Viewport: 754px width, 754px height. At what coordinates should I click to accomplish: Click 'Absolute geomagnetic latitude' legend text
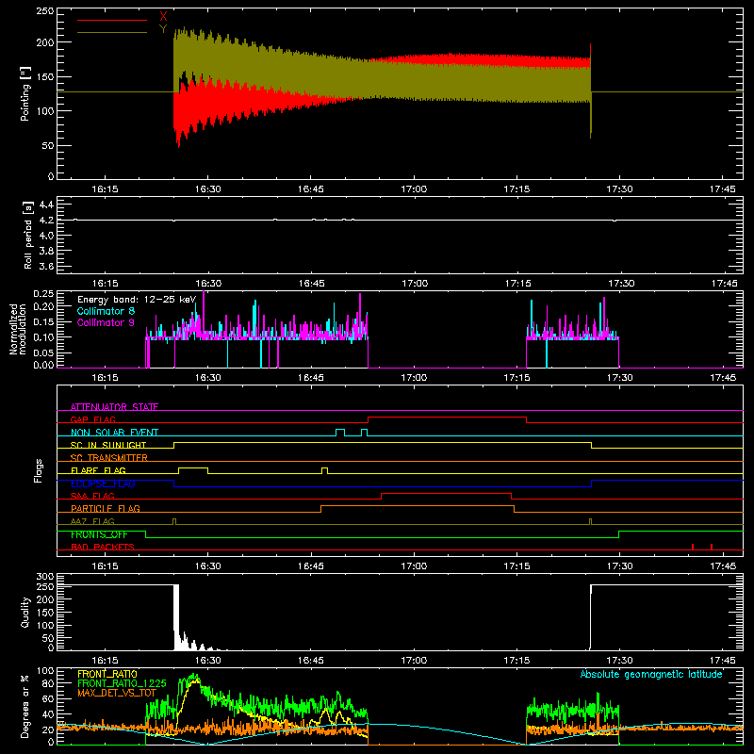(x=651, y=674)
